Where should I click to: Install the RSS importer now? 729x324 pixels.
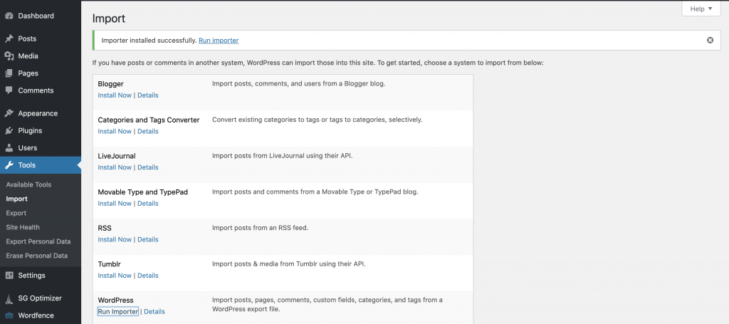(x=115, y=239)
